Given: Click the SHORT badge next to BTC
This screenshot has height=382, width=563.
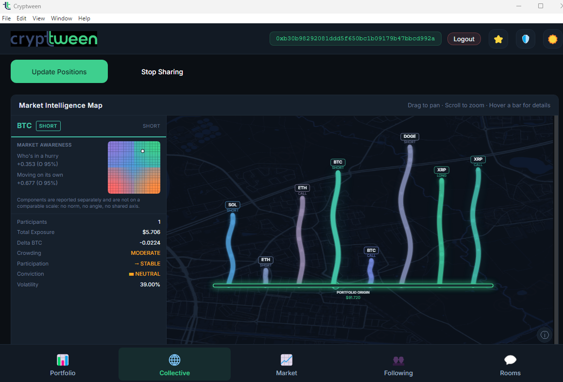Looking at the screenshot, I should 48,126.
